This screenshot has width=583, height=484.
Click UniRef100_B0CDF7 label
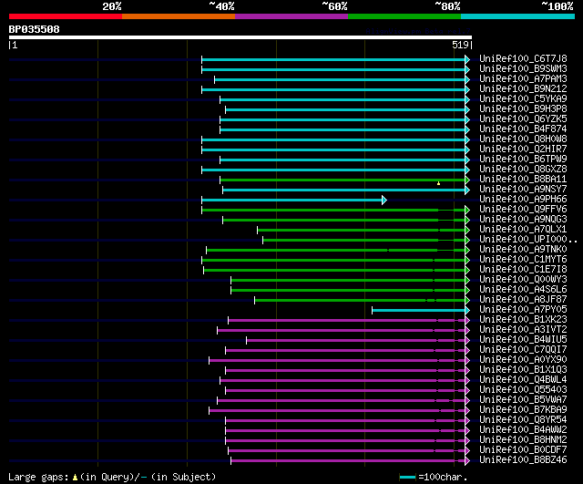click(x=523, y=450)
